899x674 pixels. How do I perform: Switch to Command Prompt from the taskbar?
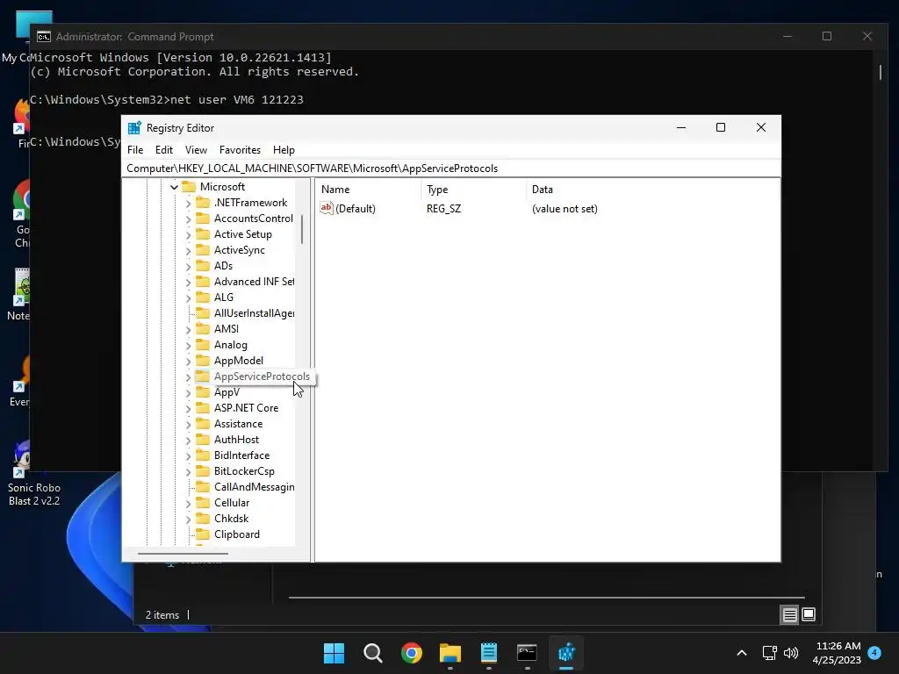[528, 653]
